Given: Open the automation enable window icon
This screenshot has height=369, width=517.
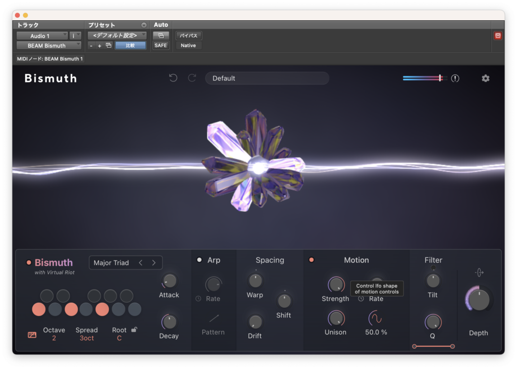Looking at the screenshot, I should [161, 36].
